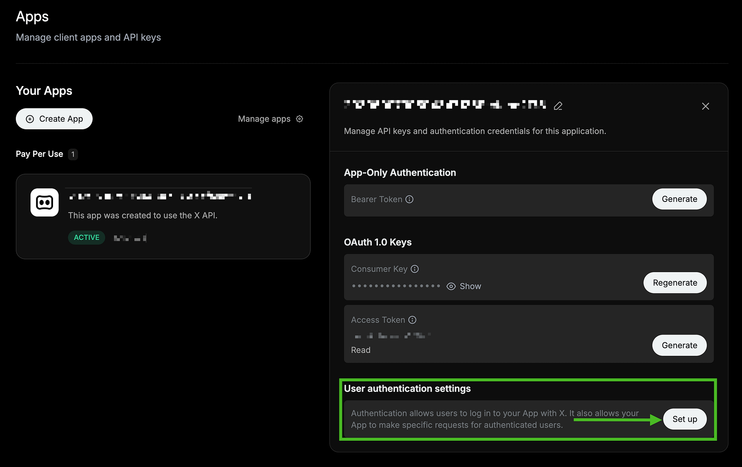The image size is (742, 467).
Task: Set up user authentication settings
Action: point(684,419)
